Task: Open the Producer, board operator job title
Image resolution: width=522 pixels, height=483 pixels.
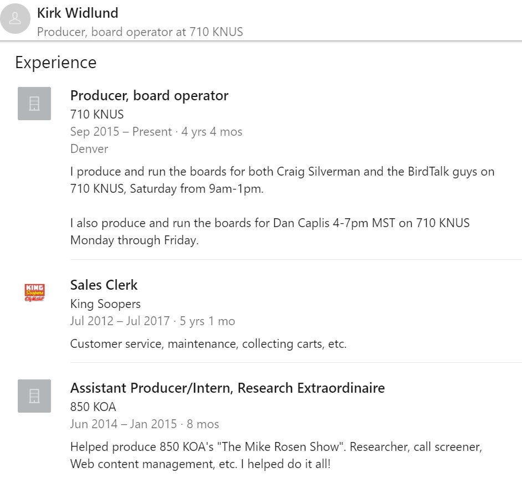Action: tap(149, 96)
